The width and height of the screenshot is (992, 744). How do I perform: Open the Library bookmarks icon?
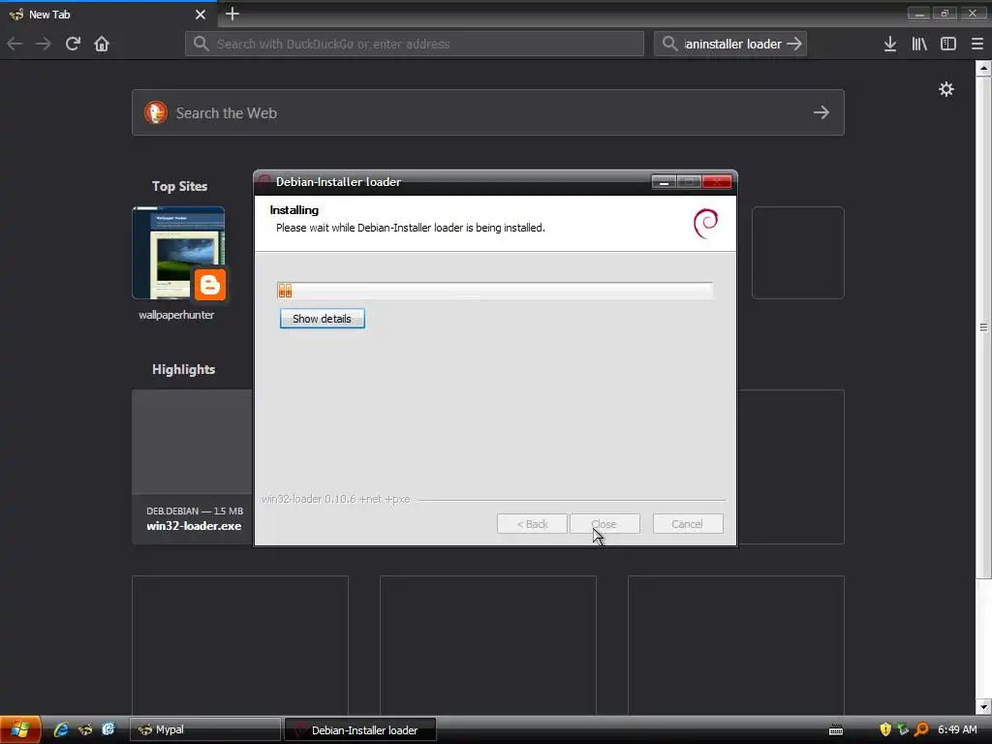point(919,44)
